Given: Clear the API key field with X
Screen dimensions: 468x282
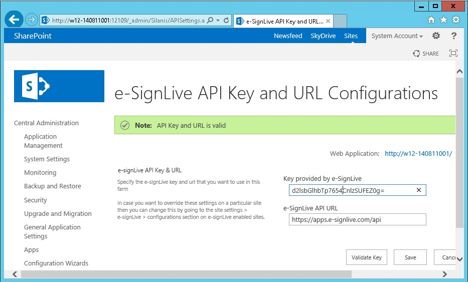Looking at the screenshot, I should click(x=419, y=190).
